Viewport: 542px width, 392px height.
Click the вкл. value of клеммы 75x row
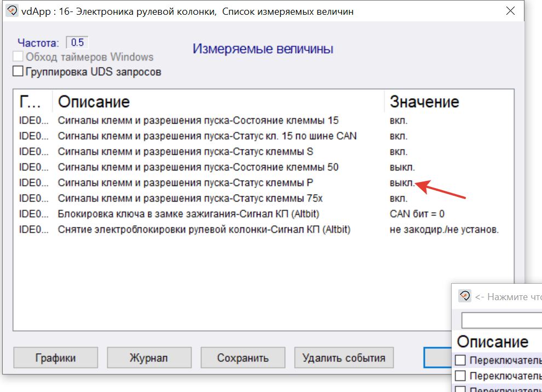(399, 198)
